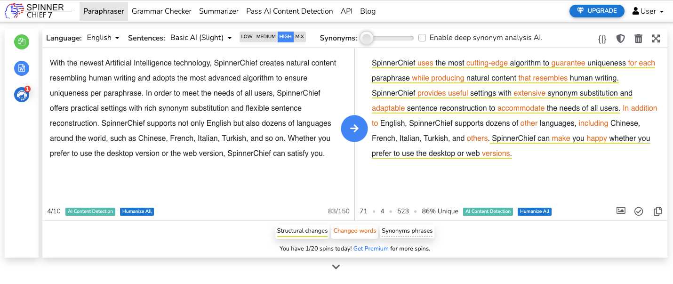Image resolution: width=673 pixels, height=284 pixels.
Task: Click the curly braces spintax icon
Action: point(602,39)
